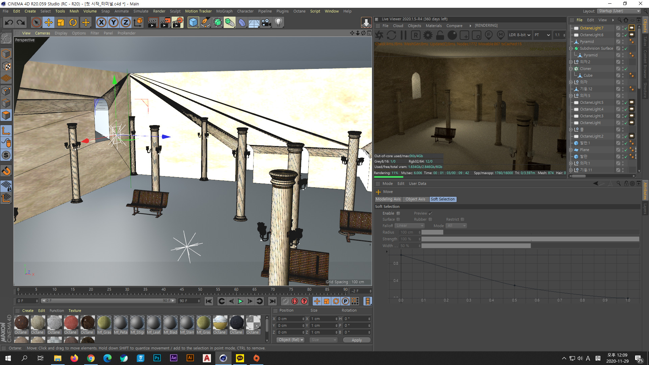Open the attribute manager User Data menu

[417, 184]
